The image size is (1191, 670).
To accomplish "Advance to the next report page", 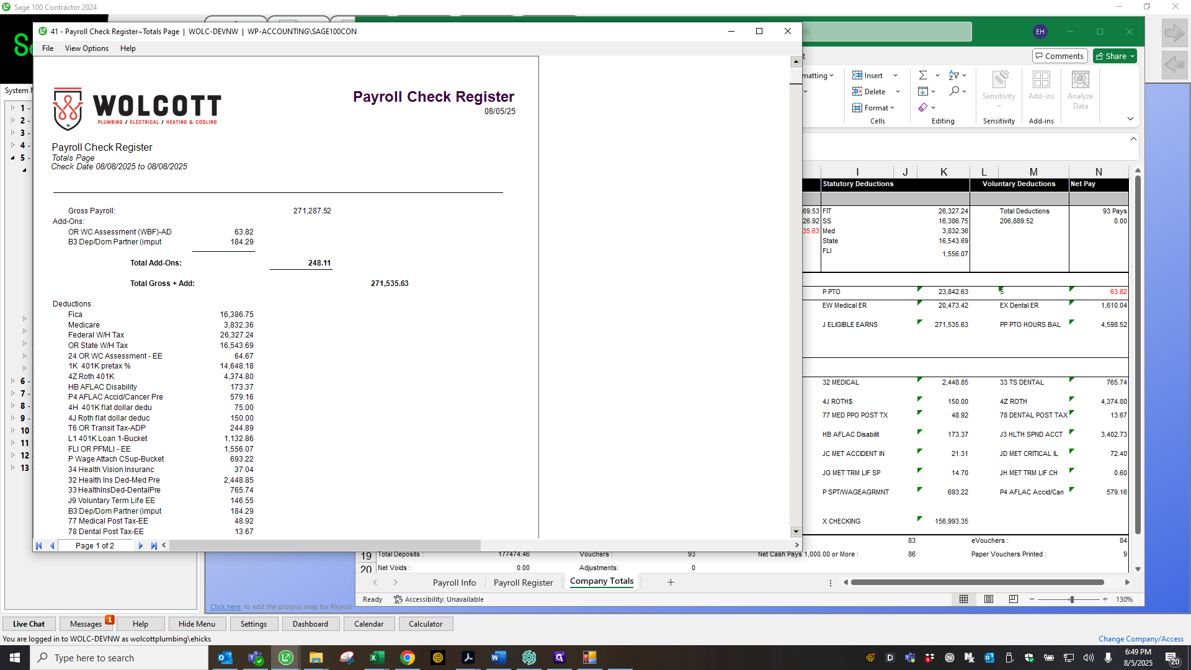I will (141, 545).
